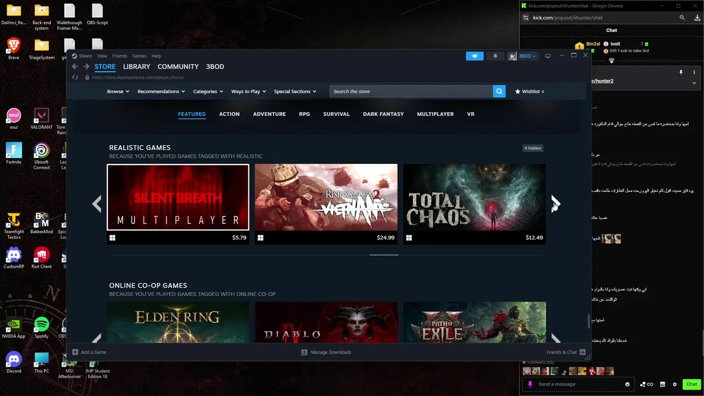Reload the Steam store page
This screenshot has height=396, width=704.
(75, 78)
